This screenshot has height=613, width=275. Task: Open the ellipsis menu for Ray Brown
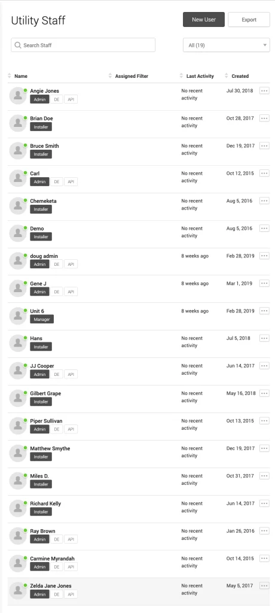point(264,531)
